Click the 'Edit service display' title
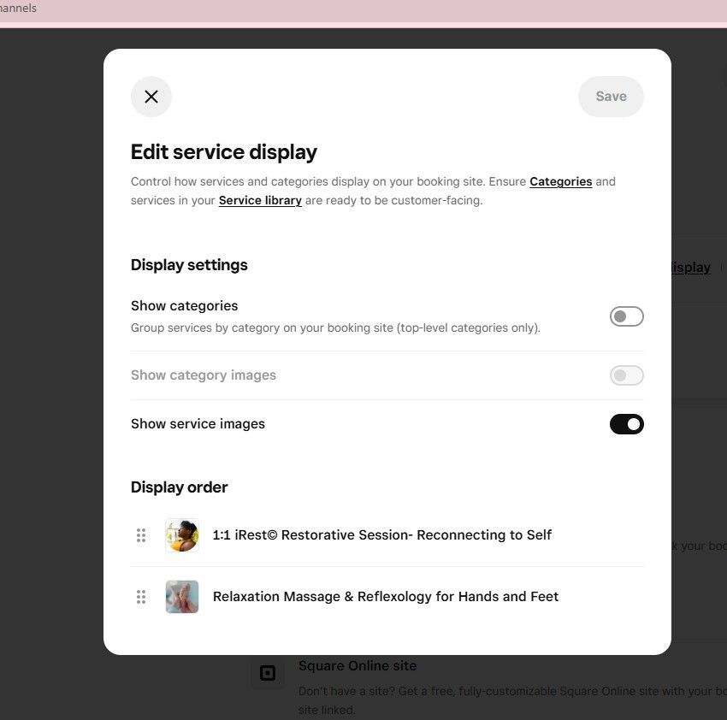The image size is (727, 720). click(x=224, y=152)
